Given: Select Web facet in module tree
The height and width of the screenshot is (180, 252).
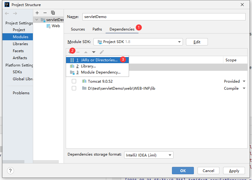Looking at the screenshot, I should [x=56, y=26].
